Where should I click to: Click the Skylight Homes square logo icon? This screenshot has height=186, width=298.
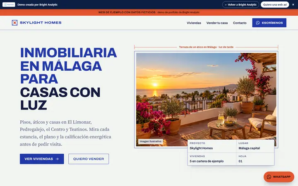click(14, 23)
